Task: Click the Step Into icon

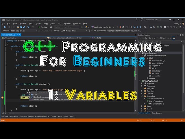Action: 134,27
